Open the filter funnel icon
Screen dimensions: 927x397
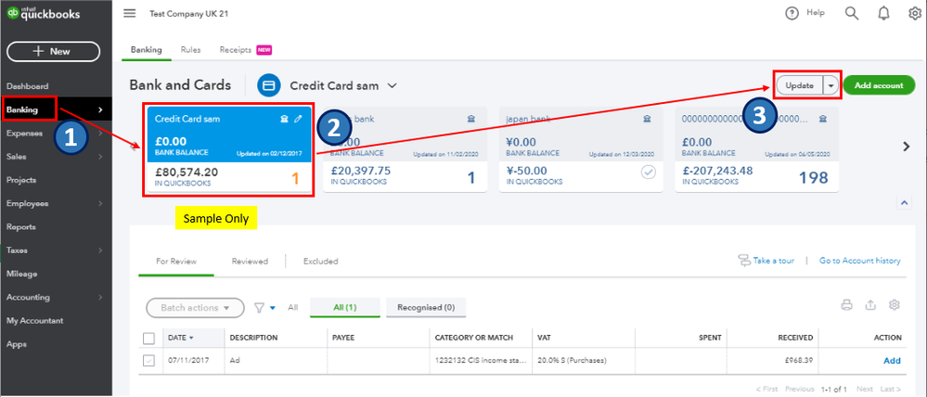coord(260,308)
